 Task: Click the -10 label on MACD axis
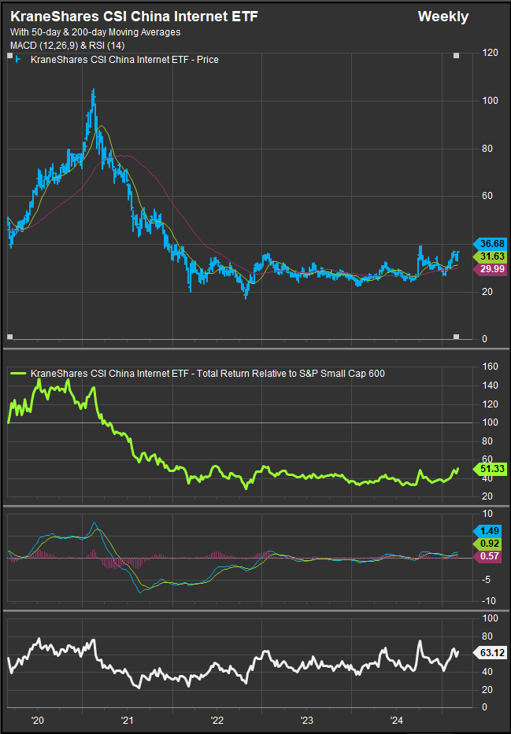[x=487, y=601]
